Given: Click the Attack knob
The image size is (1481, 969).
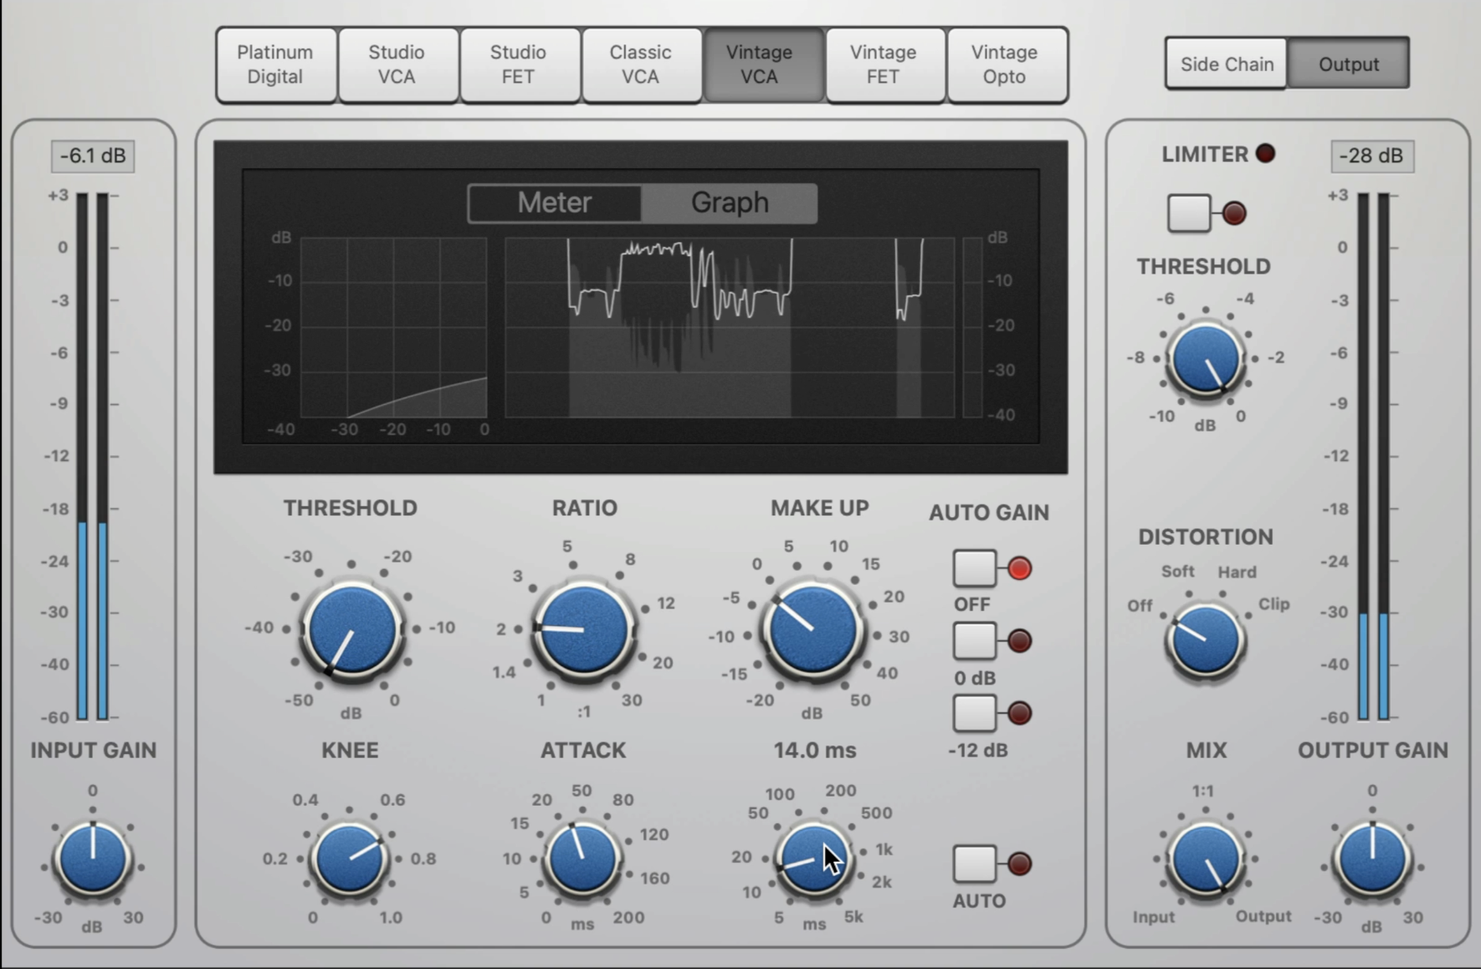Looking at the screenshot, I should click(582, 858).
